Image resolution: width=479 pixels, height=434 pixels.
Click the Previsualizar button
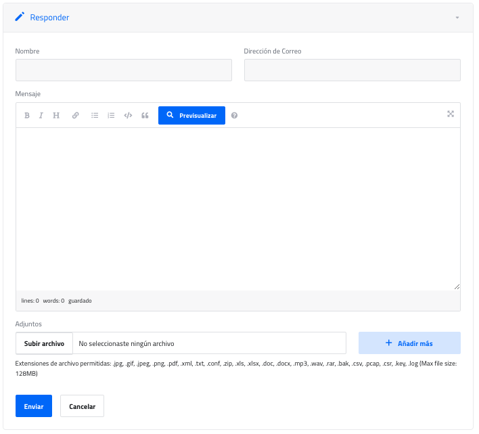click(x=191, y=116)
